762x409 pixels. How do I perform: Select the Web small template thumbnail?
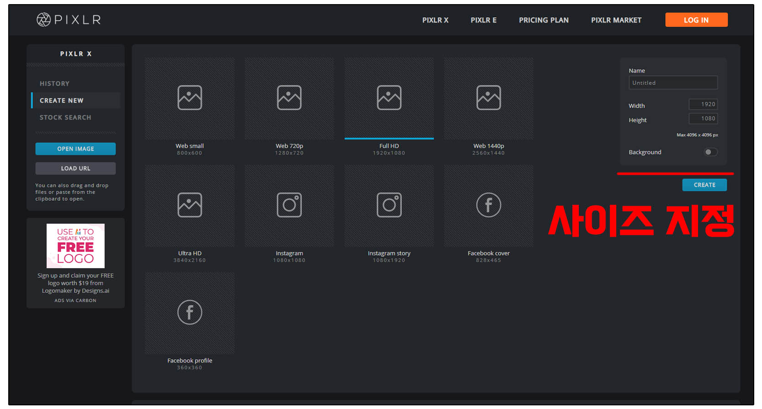coord(190,98)
